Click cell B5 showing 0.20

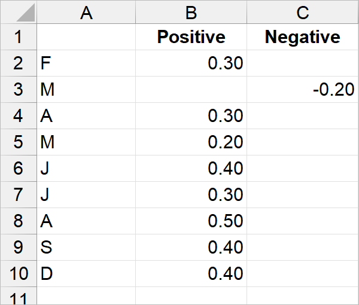pos(190,142)
